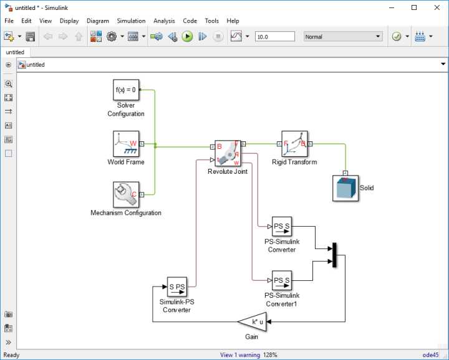Select the untitled model tab
Image resolution: width=449 pixels, height=360 pixels.
pyautogui.click(x=15, y=52)
